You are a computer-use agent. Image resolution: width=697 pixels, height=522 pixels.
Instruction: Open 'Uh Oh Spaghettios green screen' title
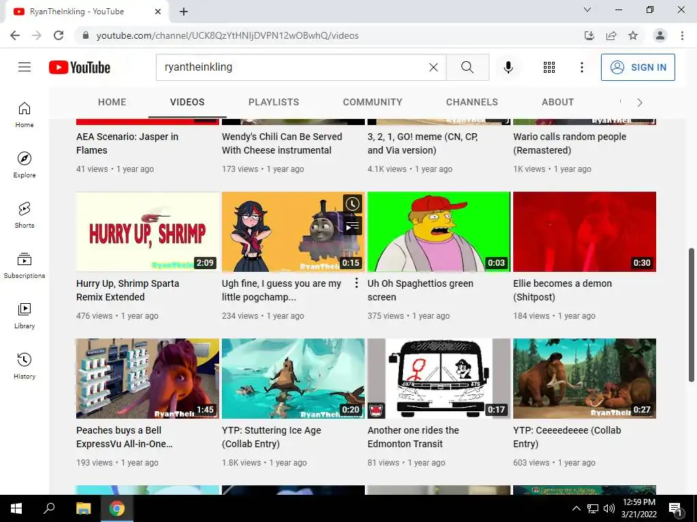click(x=420, y=290)
